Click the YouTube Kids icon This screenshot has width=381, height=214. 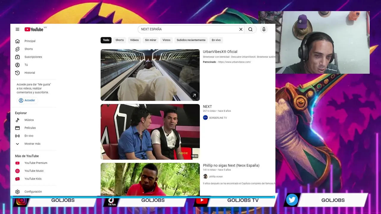pos(18,179)
